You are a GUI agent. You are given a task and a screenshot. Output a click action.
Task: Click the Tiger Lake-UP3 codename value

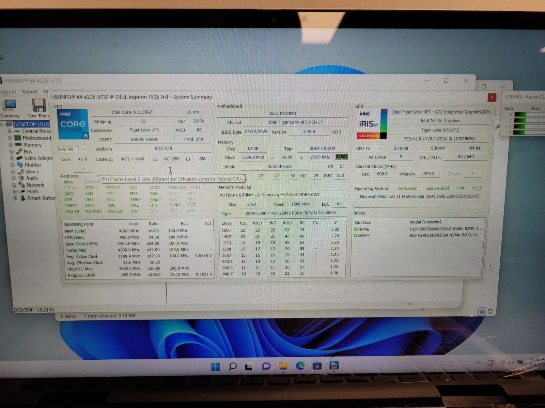pos(144,130)
